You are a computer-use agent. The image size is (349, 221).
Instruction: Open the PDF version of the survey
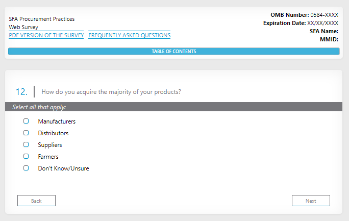click(46, 35)
